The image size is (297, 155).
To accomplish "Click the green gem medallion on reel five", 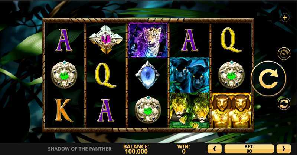I will (x=231, y=75).
